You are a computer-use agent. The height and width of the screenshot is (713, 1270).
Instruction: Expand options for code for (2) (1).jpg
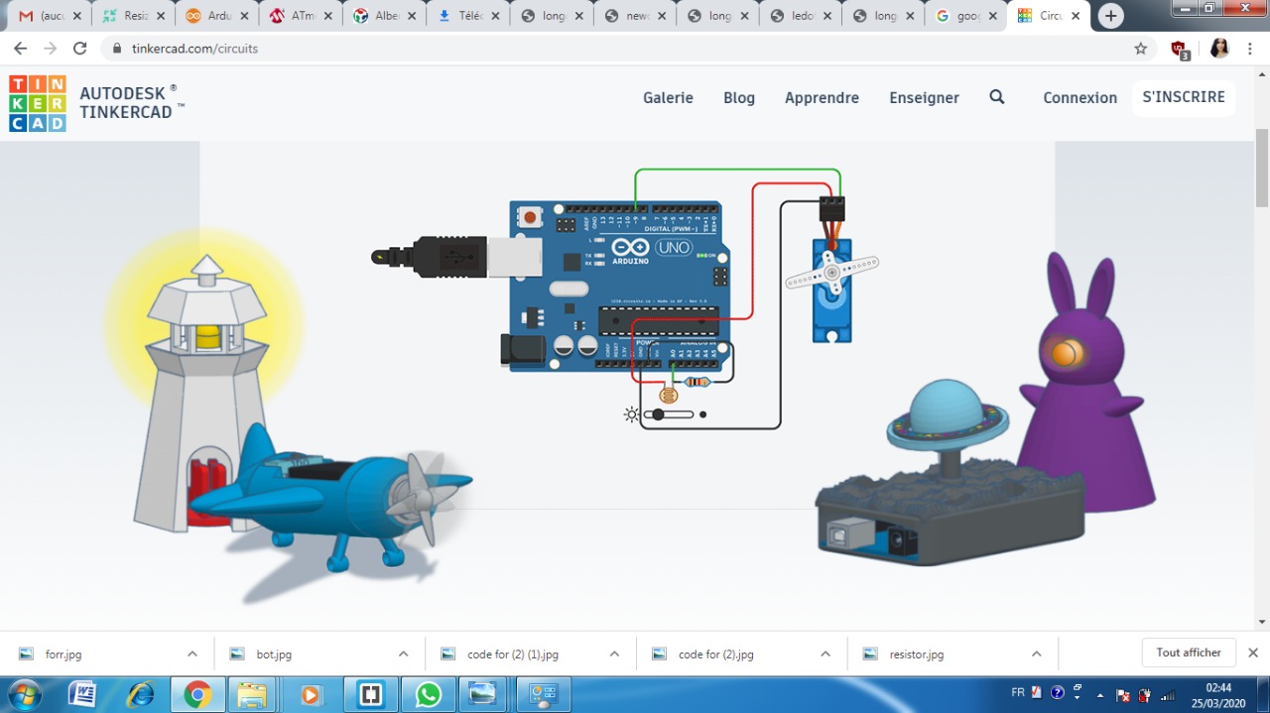coord(614,654)
